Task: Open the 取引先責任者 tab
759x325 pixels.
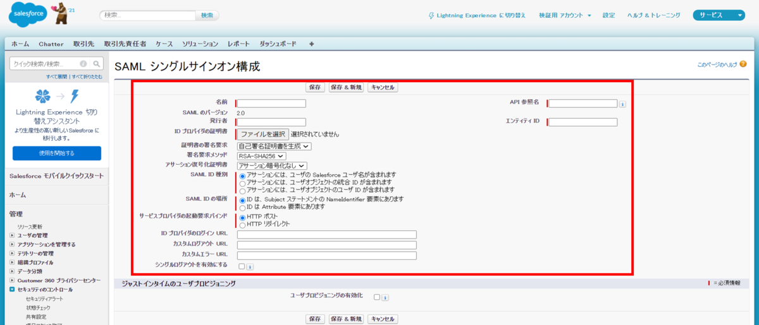Action: pyautogui.click(x=125, y=44)
